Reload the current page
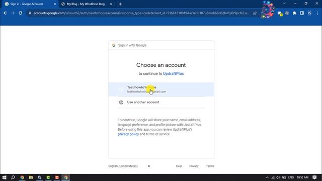This screenshot has height=181, width=322. 20,13
